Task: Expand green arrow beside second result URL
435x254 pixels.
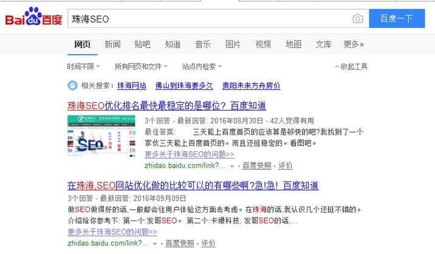Action: tap(155, 244)
